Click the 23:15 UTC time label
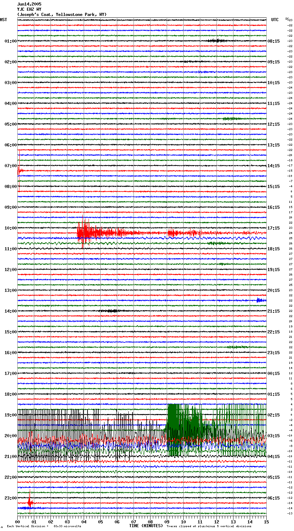The width and height of the screenshot is (294, 531). click(274, 353)
